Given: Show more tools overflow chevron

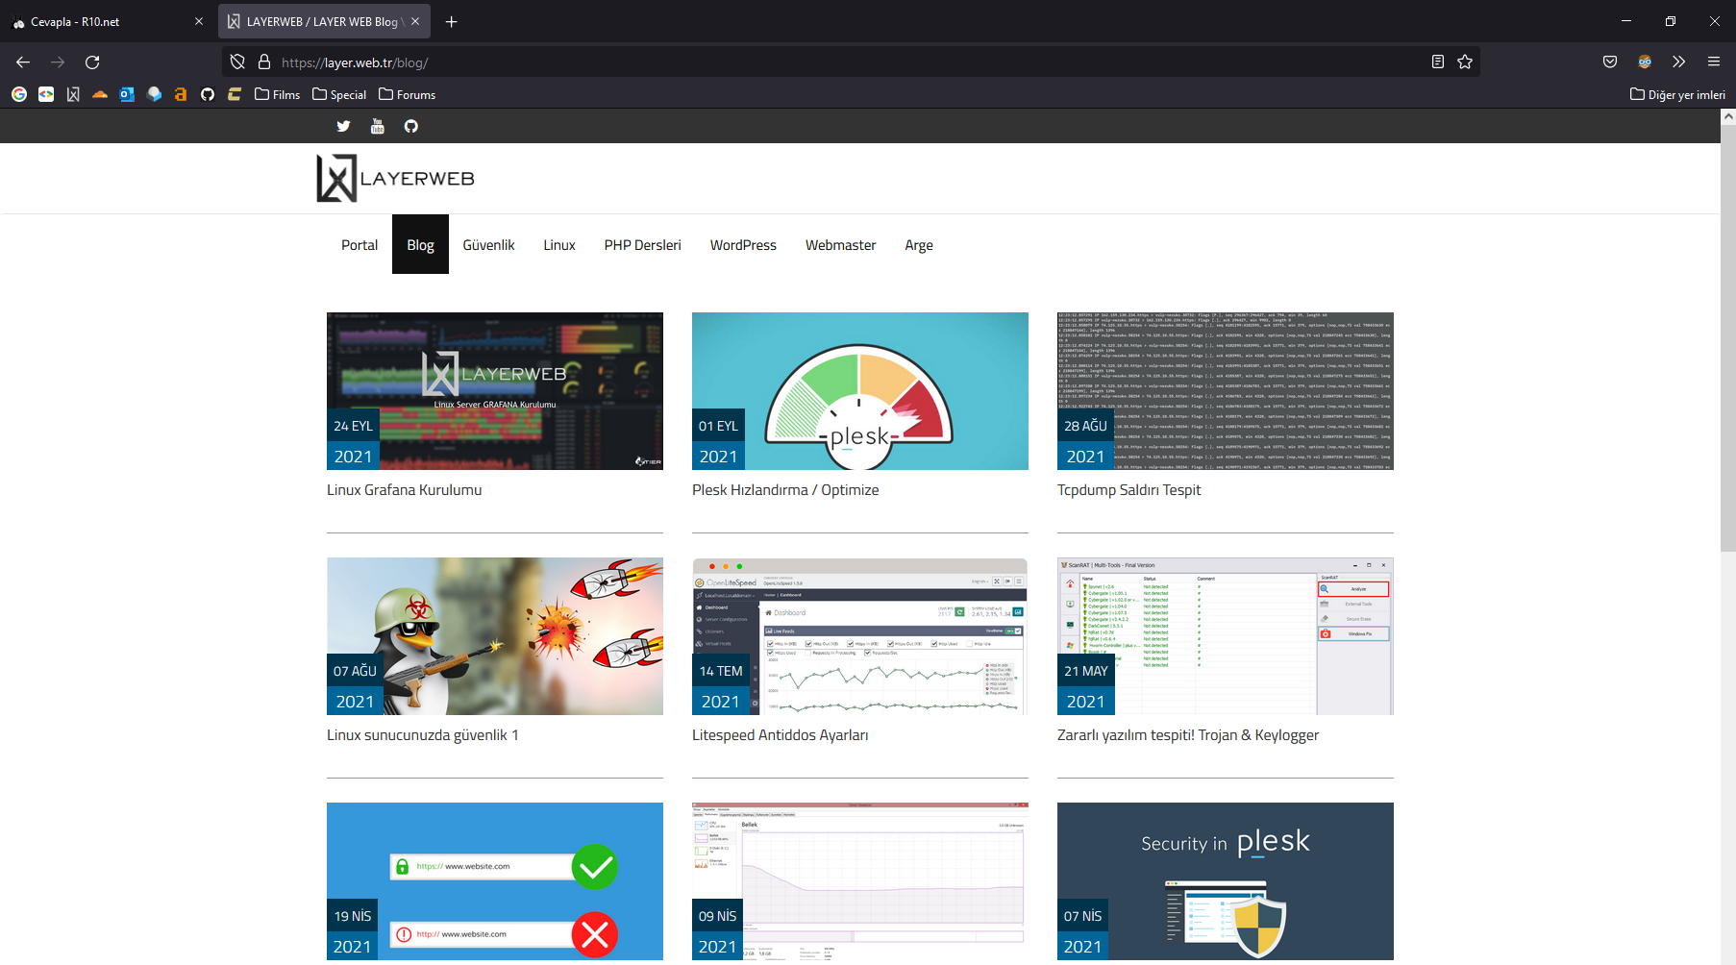Looking at the screenshot, I should click(x=1679, y=62).
